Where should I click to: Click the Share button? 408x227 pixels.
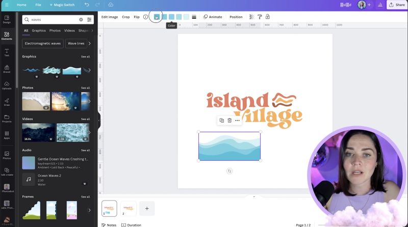click(397, 5)
